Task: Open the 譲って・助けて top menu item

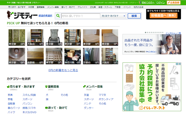Action: (68, 7)
